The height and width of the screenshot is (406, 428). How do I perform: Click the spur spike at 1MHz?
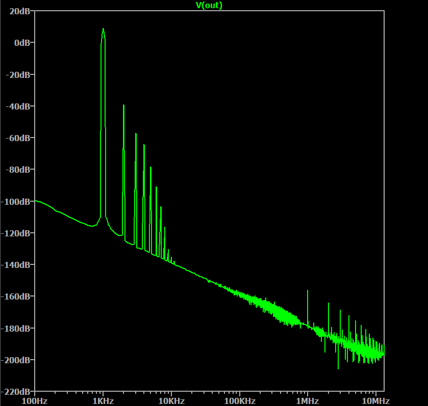(x=308, y=291)
